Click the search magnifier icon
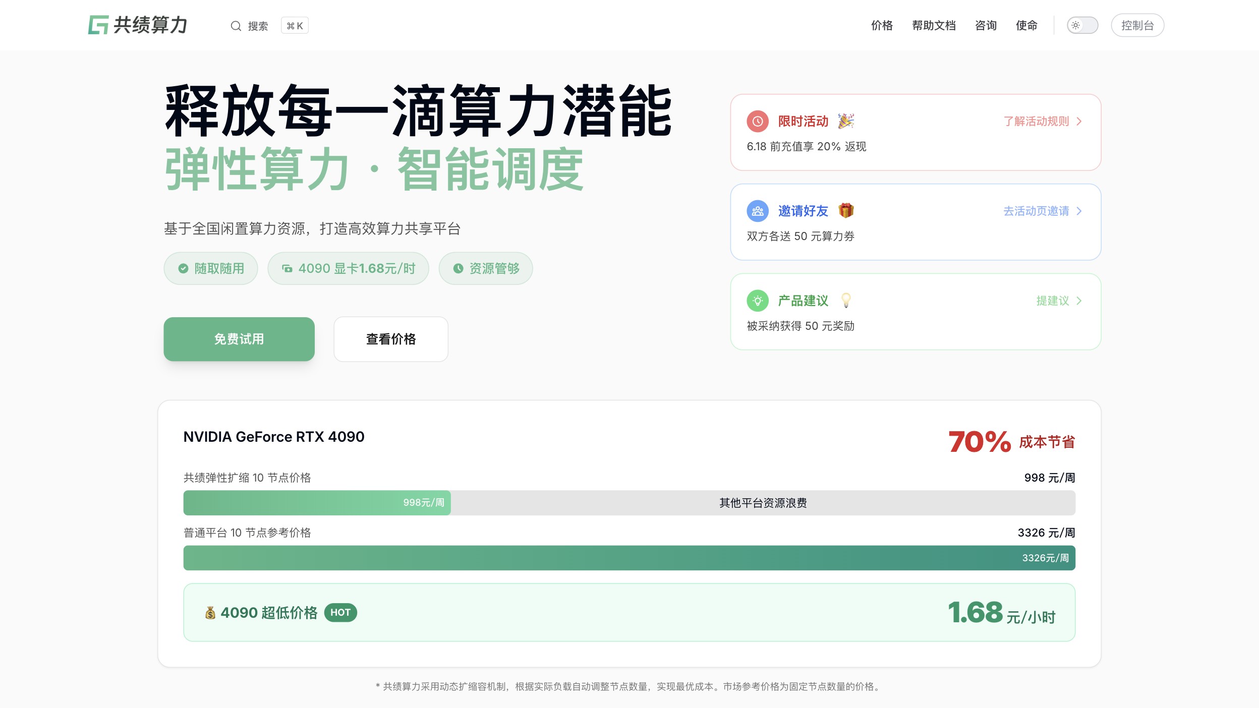 pyautogui.click(x=237, y=25)
